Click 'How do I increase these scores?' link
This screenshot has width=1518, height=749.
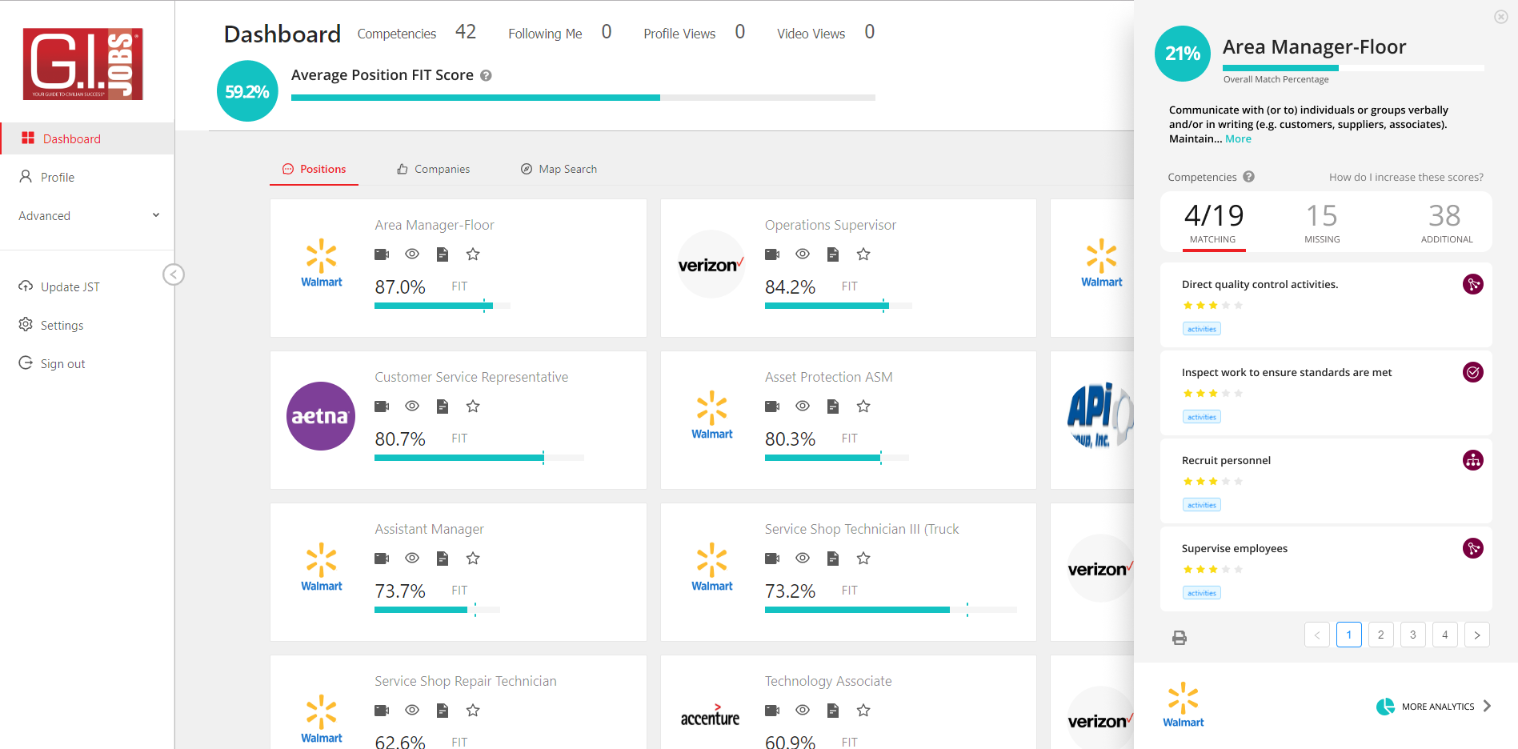click(x=1406, y=178)
